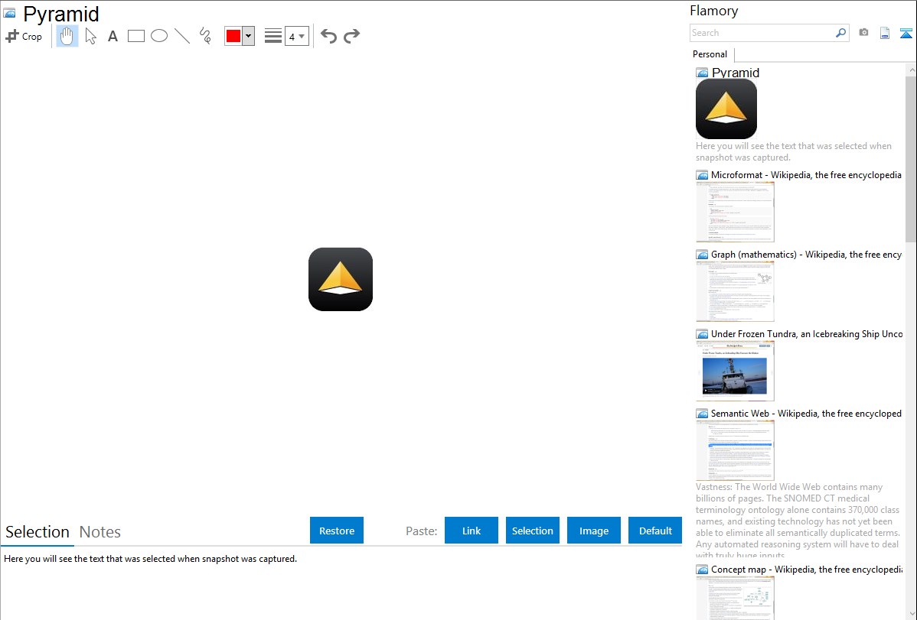The height and width of the screenshot is (620, 917).
Task: Click the "Flamory" panel heading
Action: tap(714, 11)
